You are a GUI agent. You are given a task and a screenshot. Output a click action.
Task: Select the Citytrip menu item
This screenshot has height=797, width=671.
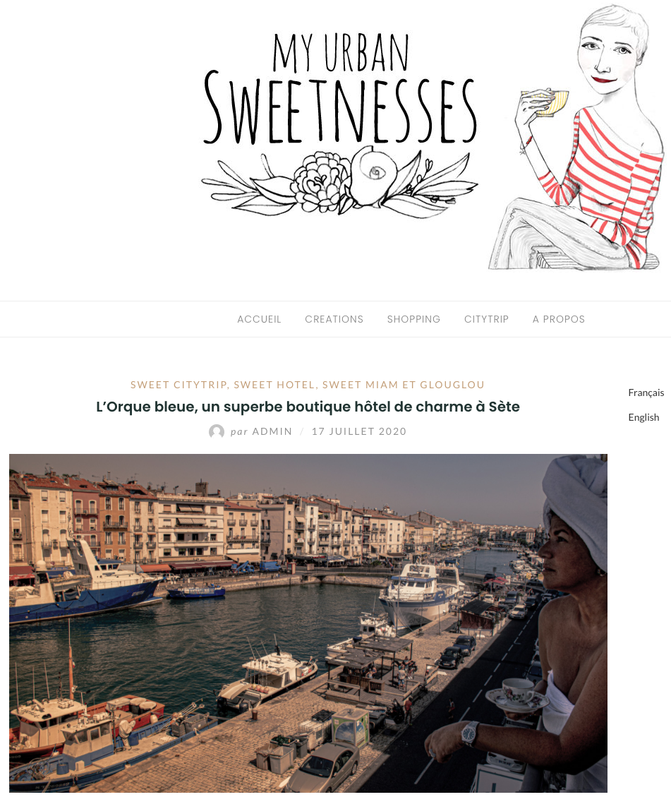click(486, 319)
